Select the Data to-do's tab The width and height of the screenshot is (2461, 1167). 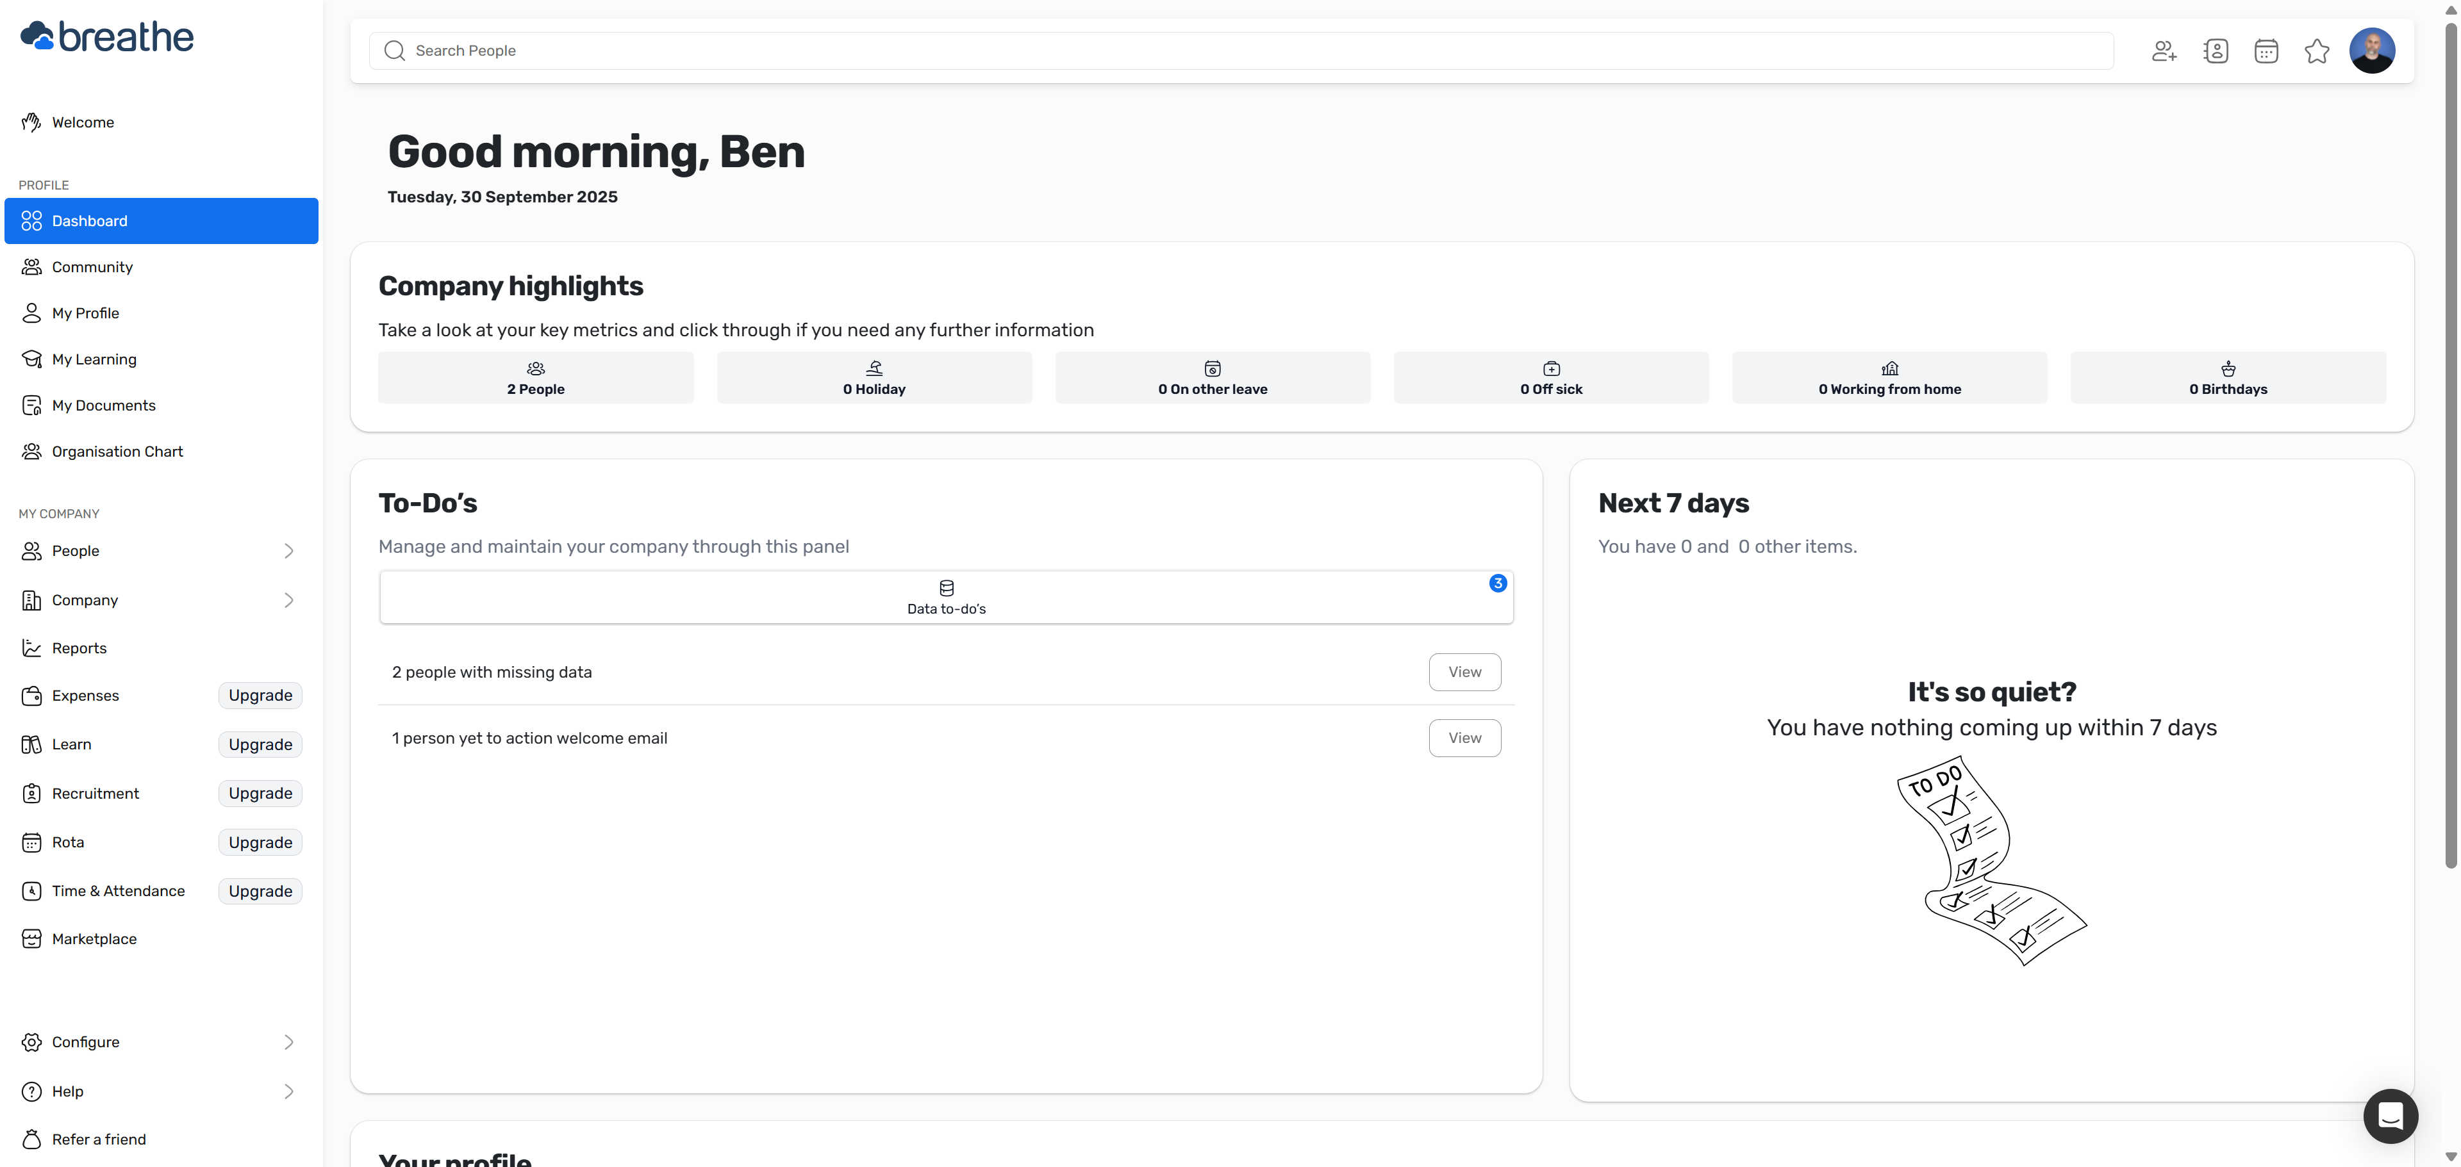[946, 598]
